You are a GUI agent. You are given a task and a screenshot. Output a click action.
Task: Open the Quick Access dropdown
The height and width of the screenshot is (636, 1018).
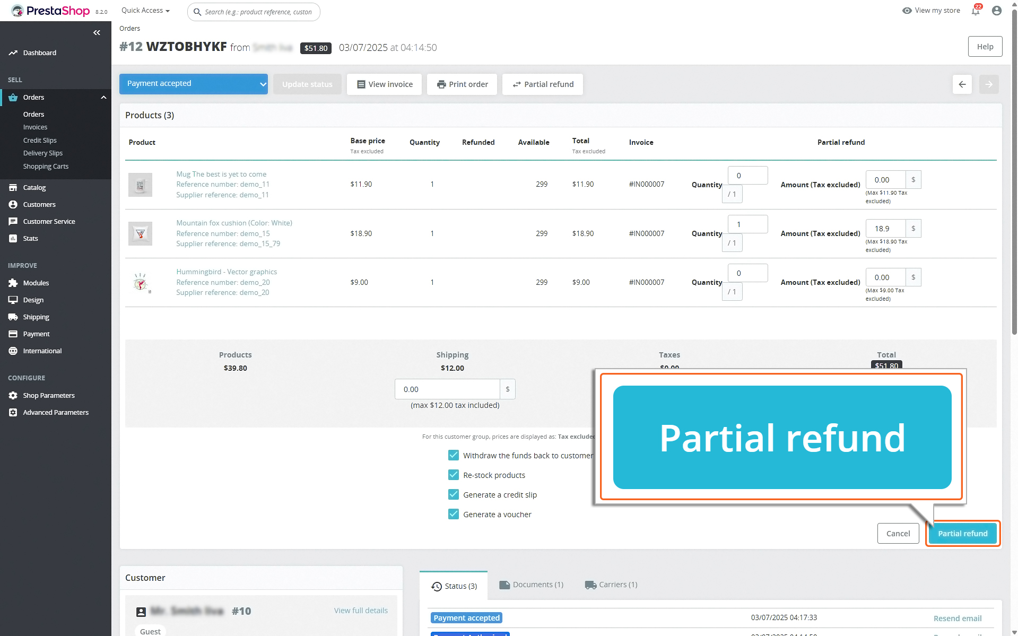(x=145, y=11)
